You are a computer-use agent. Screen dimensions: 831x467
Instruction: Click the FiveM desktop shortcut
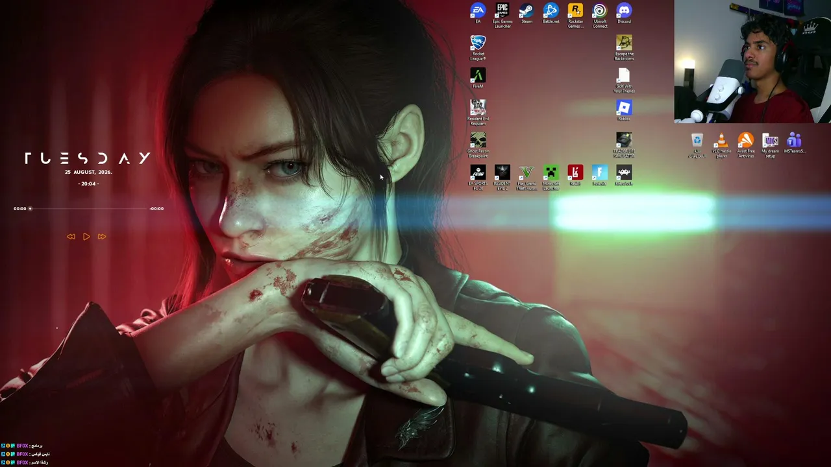(x=478, y=78)
